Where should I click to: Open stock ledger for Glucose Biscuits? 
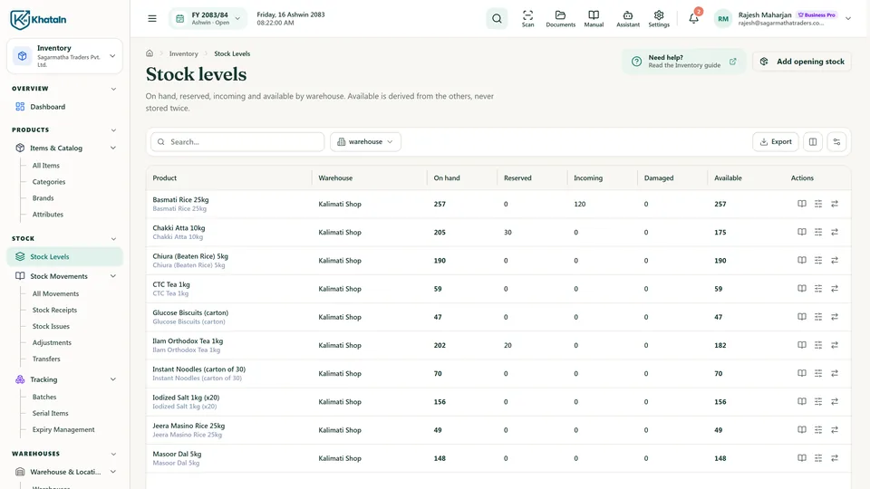pos(802,317)
